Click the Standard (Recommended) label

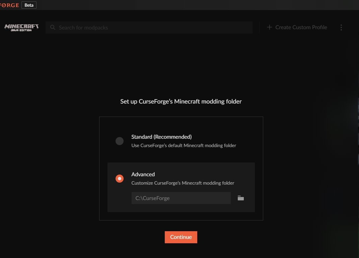(161, 137)
